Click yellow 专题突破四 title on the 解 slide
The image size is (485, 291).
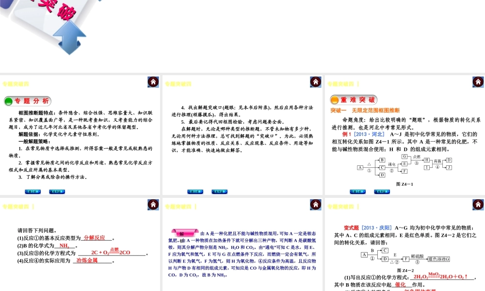click(178, 207)
